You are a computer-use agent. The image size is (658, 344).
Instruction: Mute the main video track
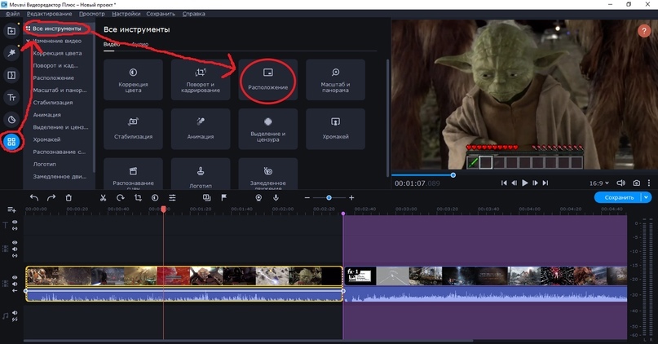[15, 284]
